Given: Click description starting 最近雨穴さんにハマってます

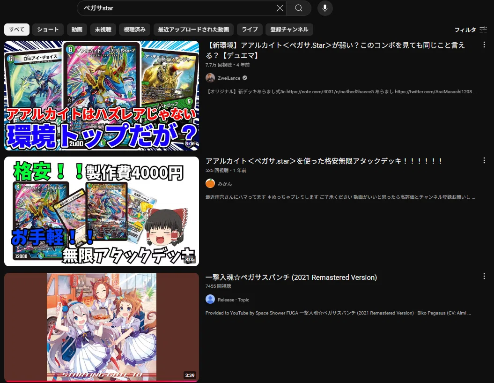Looking at the screenshot, I should (340, 197).
